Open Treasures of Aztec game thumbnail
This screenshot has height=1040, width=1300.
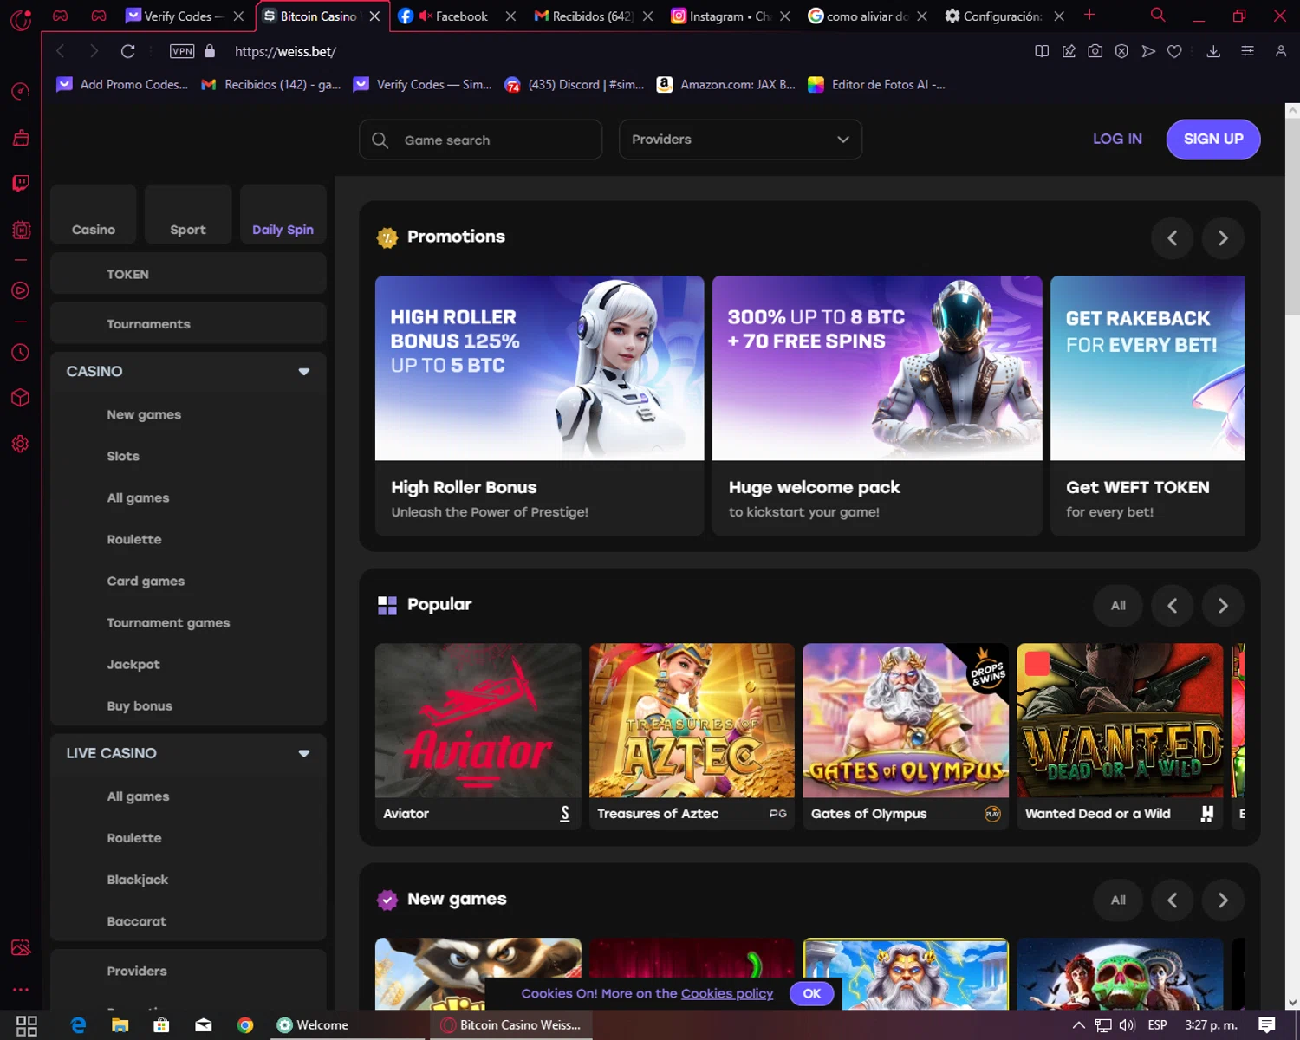(x=692, y=720)
